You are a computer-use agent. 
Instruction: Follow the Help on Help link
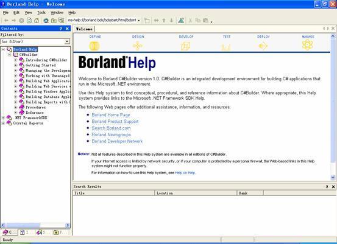pos(185,173)
